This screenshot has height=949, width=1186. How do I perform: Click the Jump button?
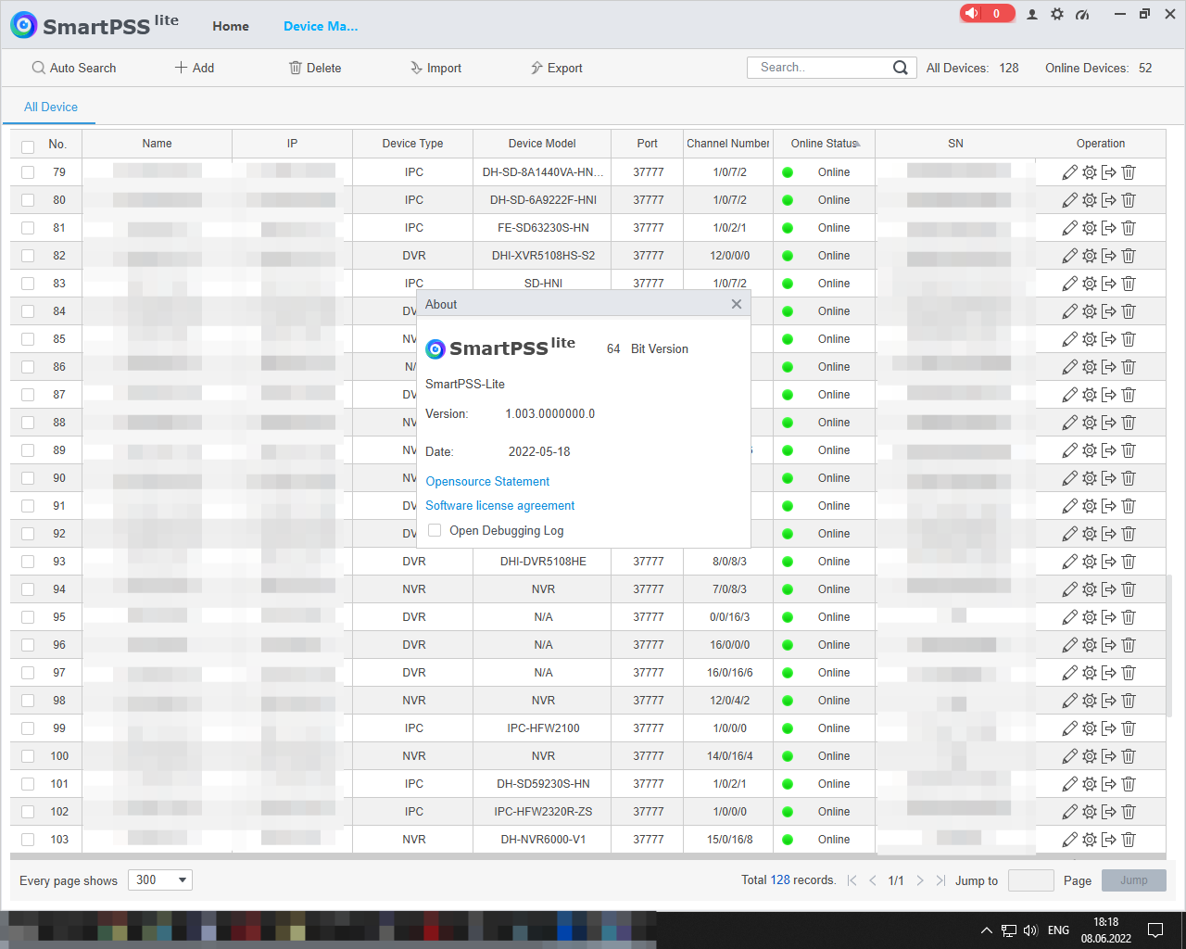pos(1134,880)
